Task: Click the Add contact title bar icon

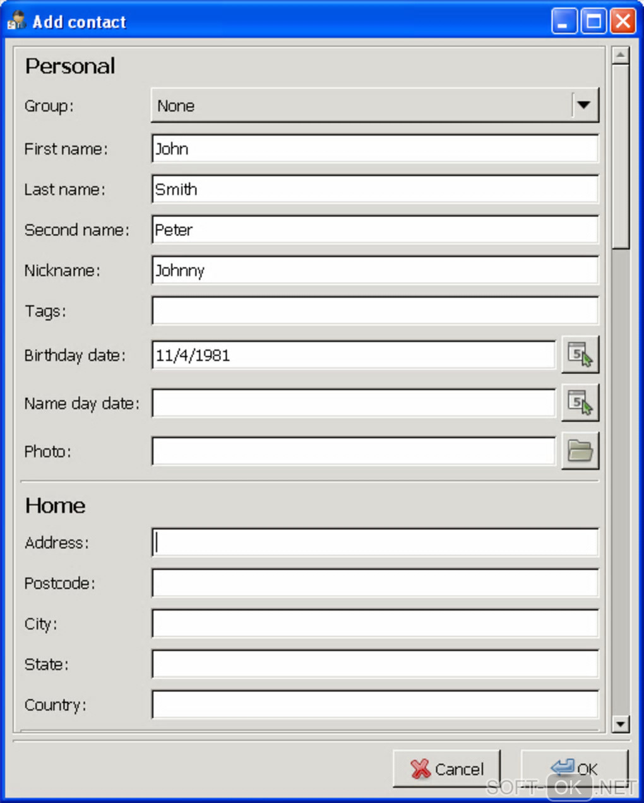Action: (x=16, y=21)
